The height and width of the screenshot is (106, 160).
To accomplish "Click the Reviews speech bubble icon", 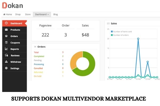I will pyautogui.click(x=6, y=55).
